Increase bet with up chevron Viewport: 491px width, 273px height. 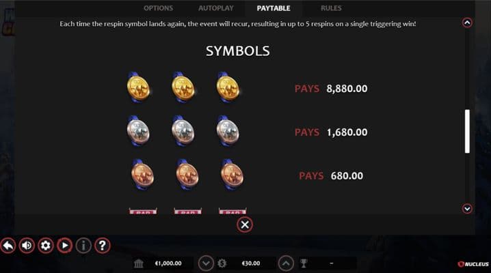pyautogui.click(x=286, y=263)
